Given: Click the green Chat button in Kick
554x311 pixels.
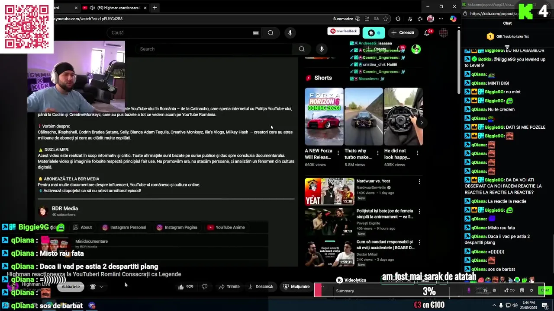Looking at the screenshot, I should point(544,290).
